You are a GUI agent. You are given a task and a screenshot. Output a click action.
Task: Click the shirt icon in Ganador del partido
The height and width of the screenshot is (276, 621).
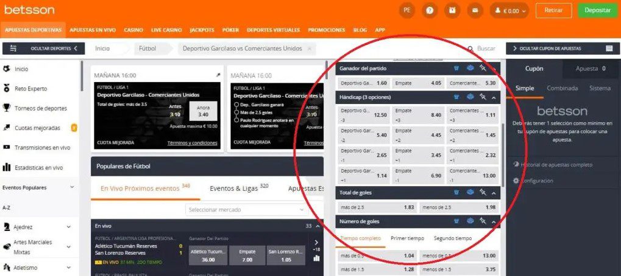point(456,68)
